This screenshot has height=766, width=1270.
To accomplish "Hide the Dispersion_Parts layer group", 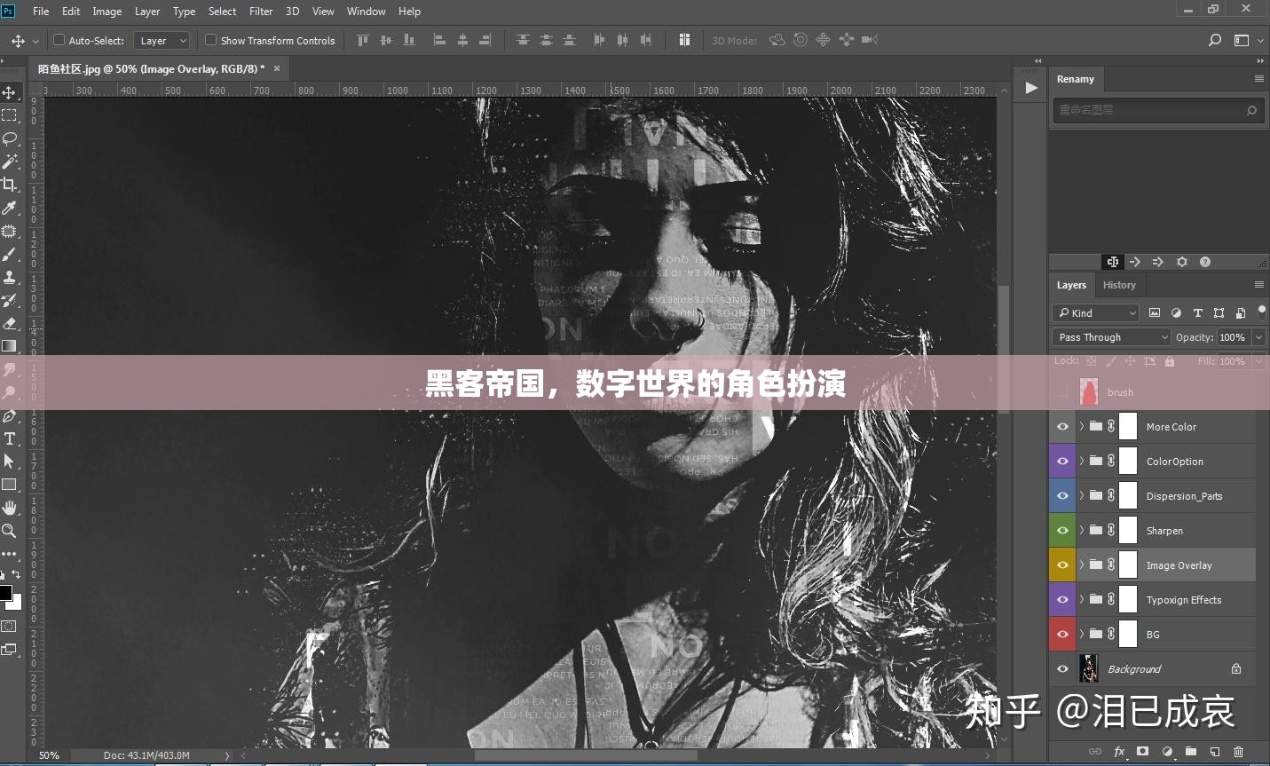I will pyautogui.click(x=1062, y=496).
